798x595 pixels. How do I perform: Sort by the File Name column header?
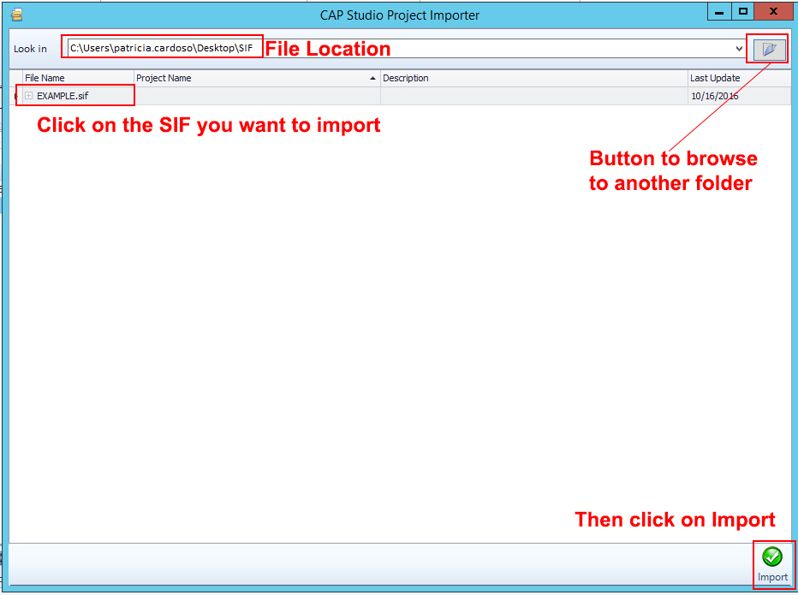[x=77, y=78]
